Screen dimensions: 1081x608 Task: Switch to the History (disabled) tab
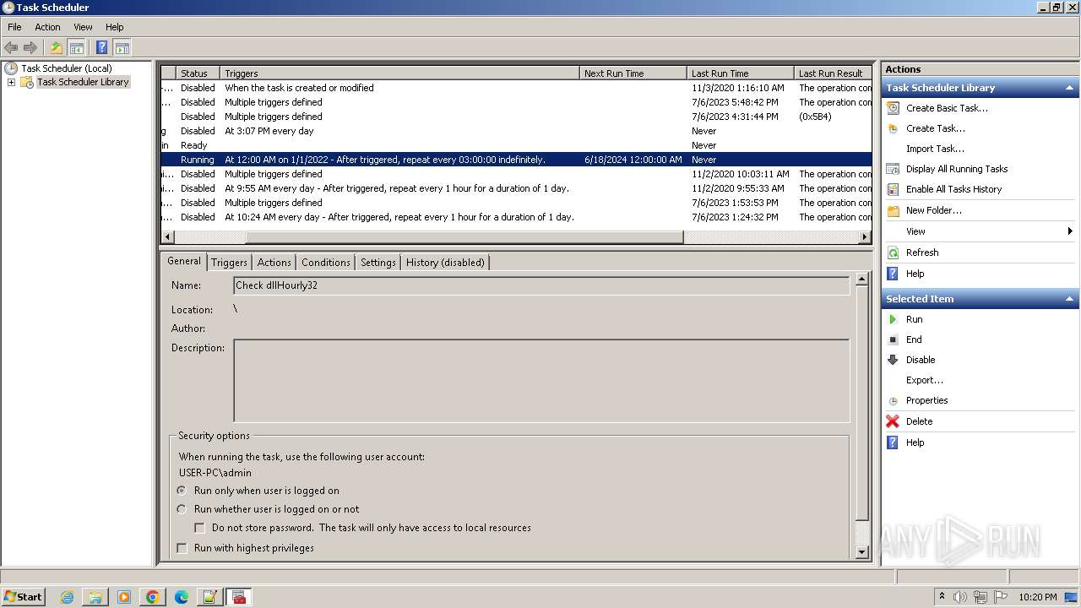[445, 263]
